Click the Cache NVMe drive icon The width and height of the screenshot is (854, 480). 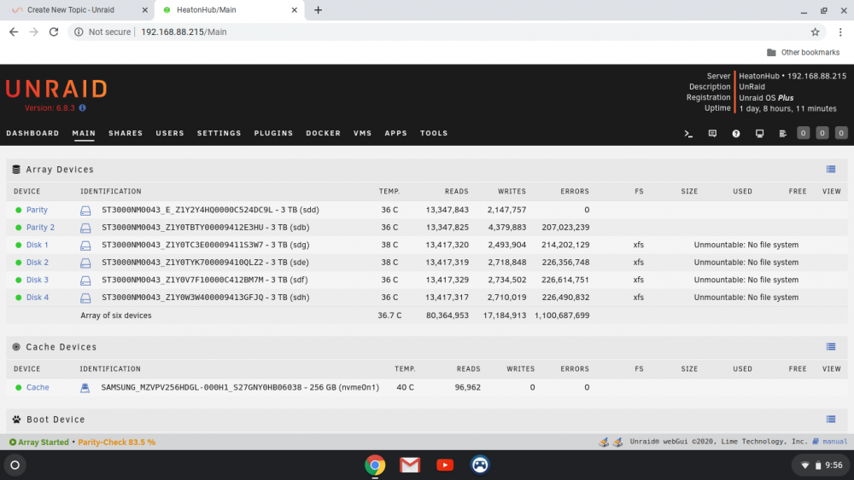[x=85, y=388]
